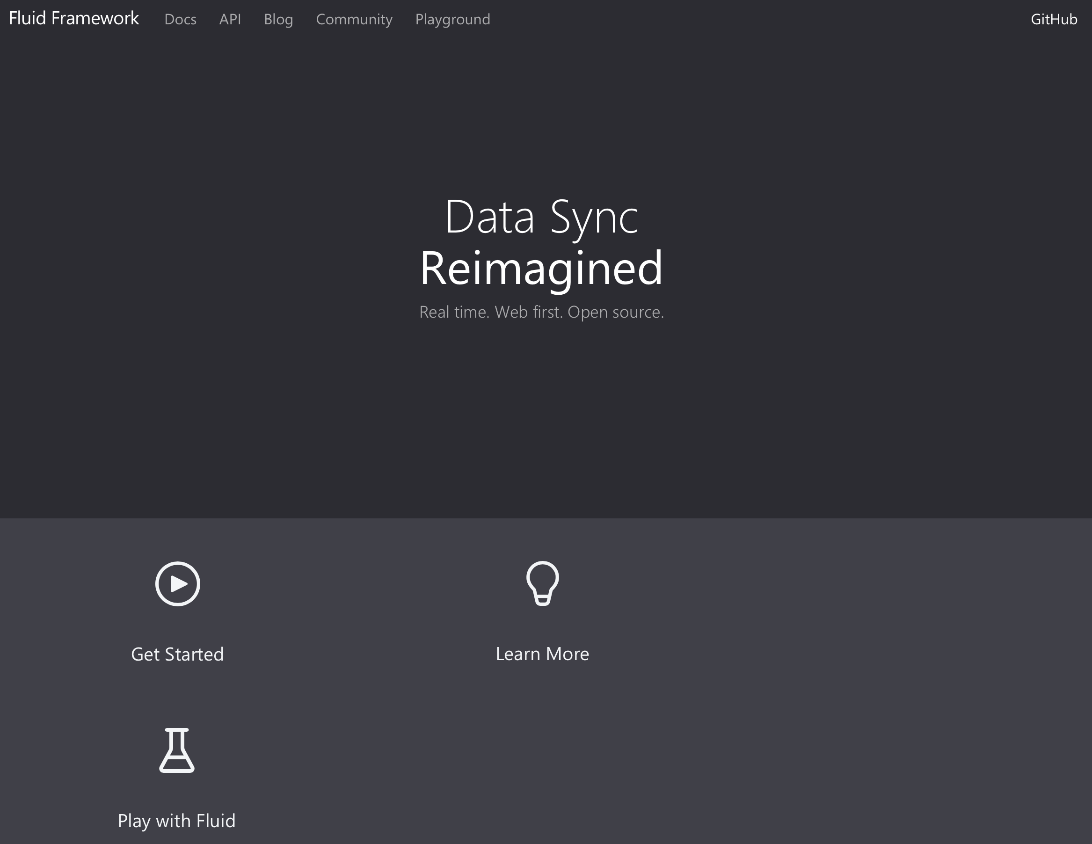
Task: Click the Learn More lightbulb icon
Action: [x=543, y=583]
